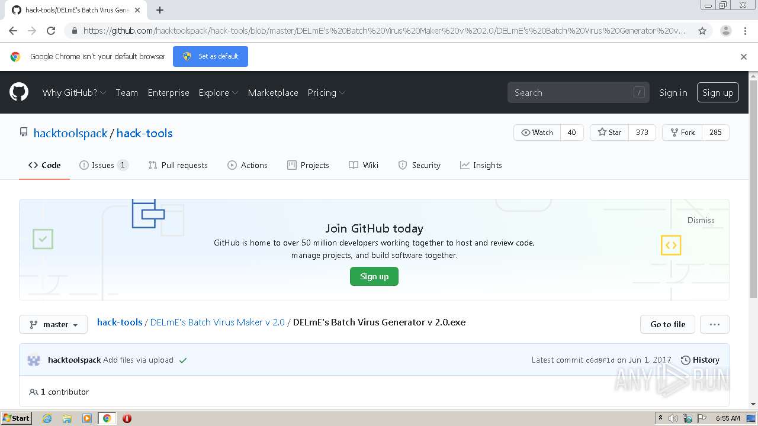Click Set as default button
The height and width of the screenshot is (426, 758).
click(210, 57)
